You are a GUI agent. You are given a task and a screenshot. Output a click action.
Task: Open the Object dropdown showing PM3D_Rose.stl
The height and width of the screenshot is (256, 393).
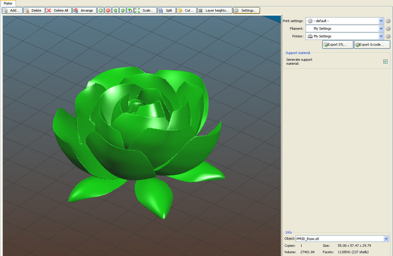[342, 239]
